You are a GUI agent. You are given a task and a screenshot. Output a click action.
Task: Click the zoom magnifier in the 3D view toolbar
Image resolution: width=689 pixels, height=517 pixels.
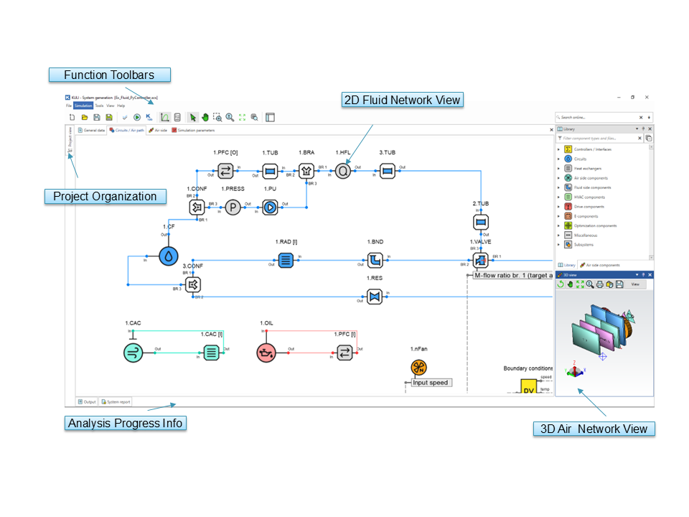(590, 284)
